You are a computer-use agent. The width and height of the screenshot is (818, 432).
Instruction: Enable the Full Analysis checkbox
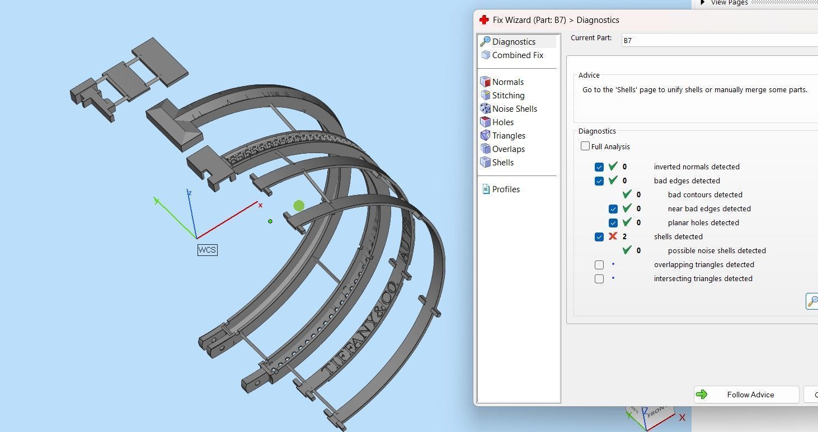point(585,146)
